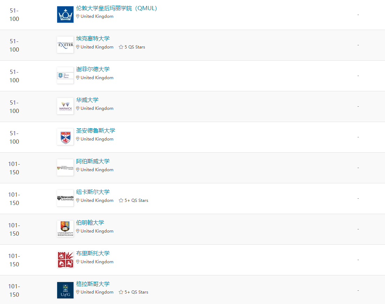This screenshot has width=385, height=304.
Task: Click "United Kingdom" under 阿伯斯威大学
Action: 97,170
